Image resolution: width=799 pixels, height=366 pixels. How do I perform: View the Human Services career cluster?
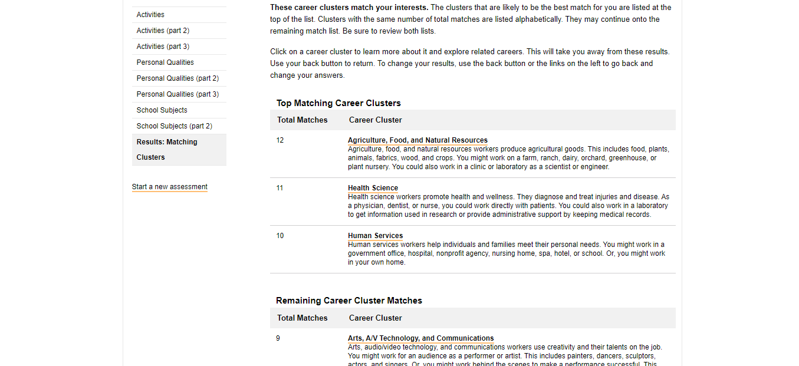[375, 236]
